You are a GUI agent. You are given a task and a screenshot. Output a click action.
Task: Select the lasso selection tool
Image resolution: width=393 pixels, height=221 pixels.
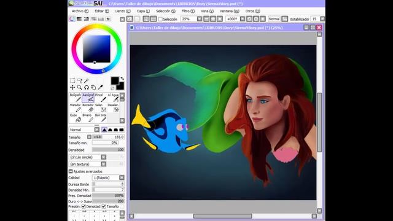pyautogui.click(x=79, y=80)
